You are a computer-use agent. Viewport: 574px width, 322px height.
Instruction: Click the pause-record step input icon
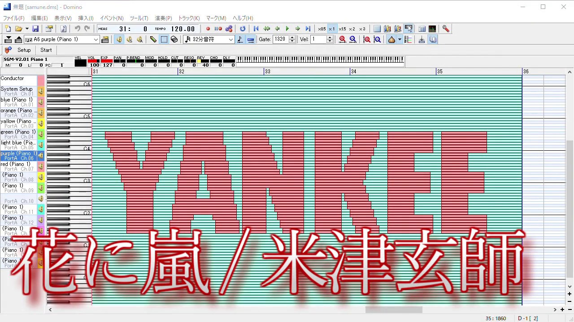(x=218, y=29)
